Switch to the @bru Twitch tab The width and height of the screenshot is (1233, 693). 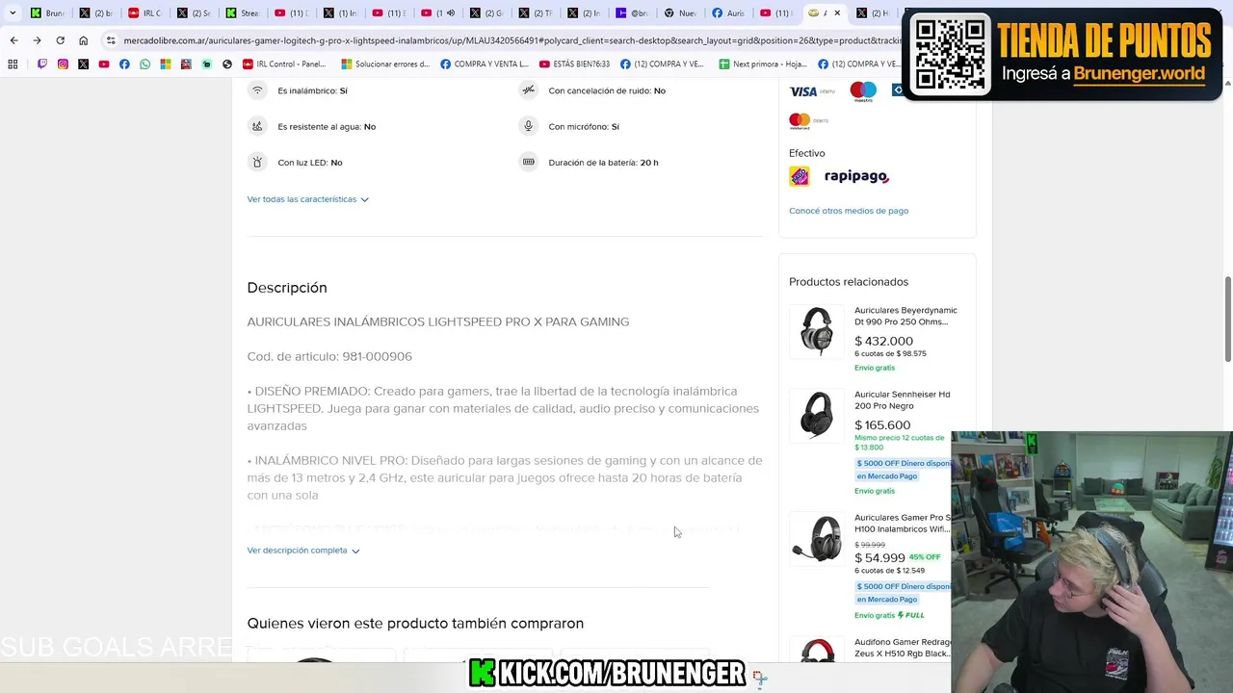(x=632, y=13)
